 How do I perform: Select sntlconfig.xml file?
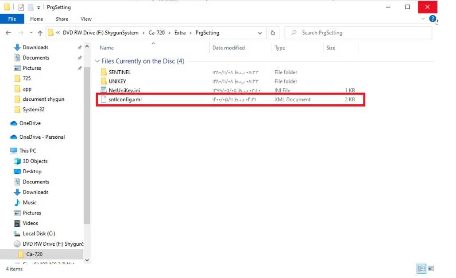[x=125, y=99]
